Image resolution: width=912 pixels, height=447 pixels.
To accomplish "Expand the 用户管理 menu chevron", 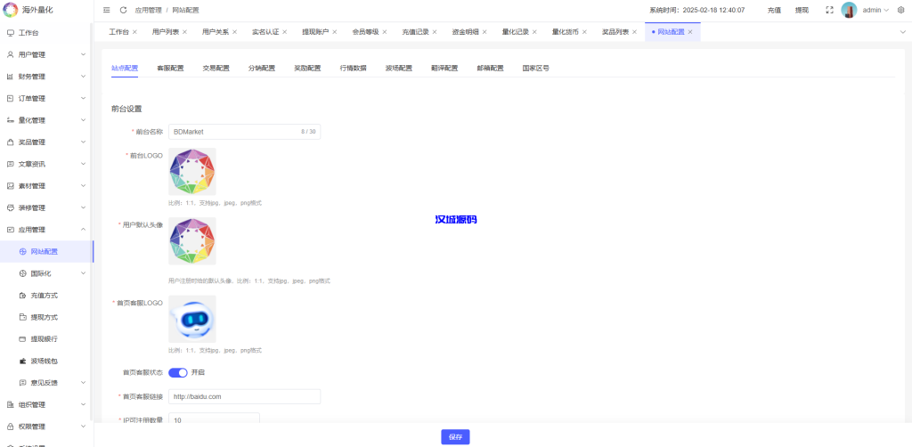I will 83,54.
